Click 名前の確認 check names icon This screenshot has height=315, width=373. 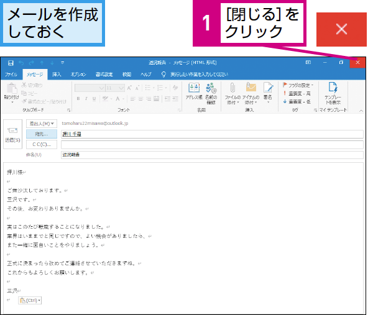pyautogui.click(x=211, y=94)
